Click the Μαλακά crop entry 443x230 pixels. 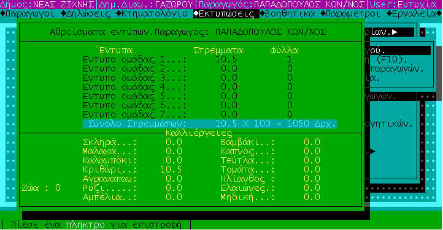pos(132,152)
